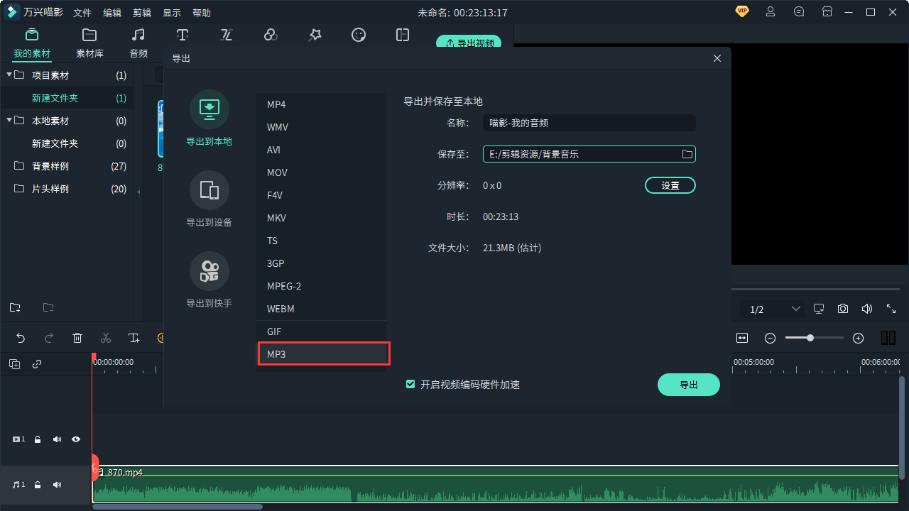909x511 pixels.
Task: Switch to the 素材库 tab
Action: pos(89,41)
